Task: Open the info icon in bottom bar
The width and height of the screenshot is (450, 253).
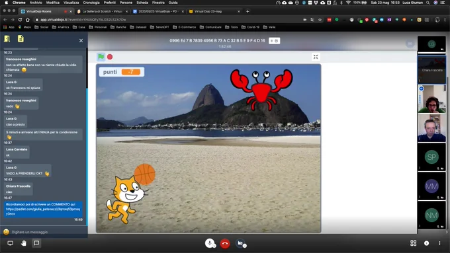Action: [426, 243]
